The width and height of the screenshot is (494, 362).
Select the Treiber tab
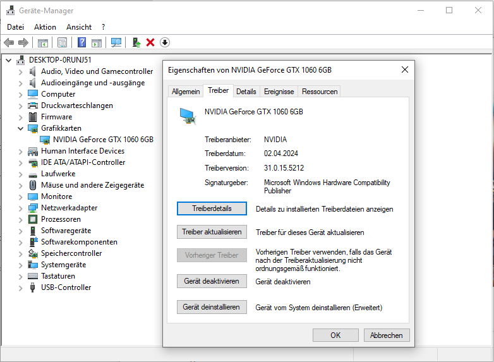[219, 91]
